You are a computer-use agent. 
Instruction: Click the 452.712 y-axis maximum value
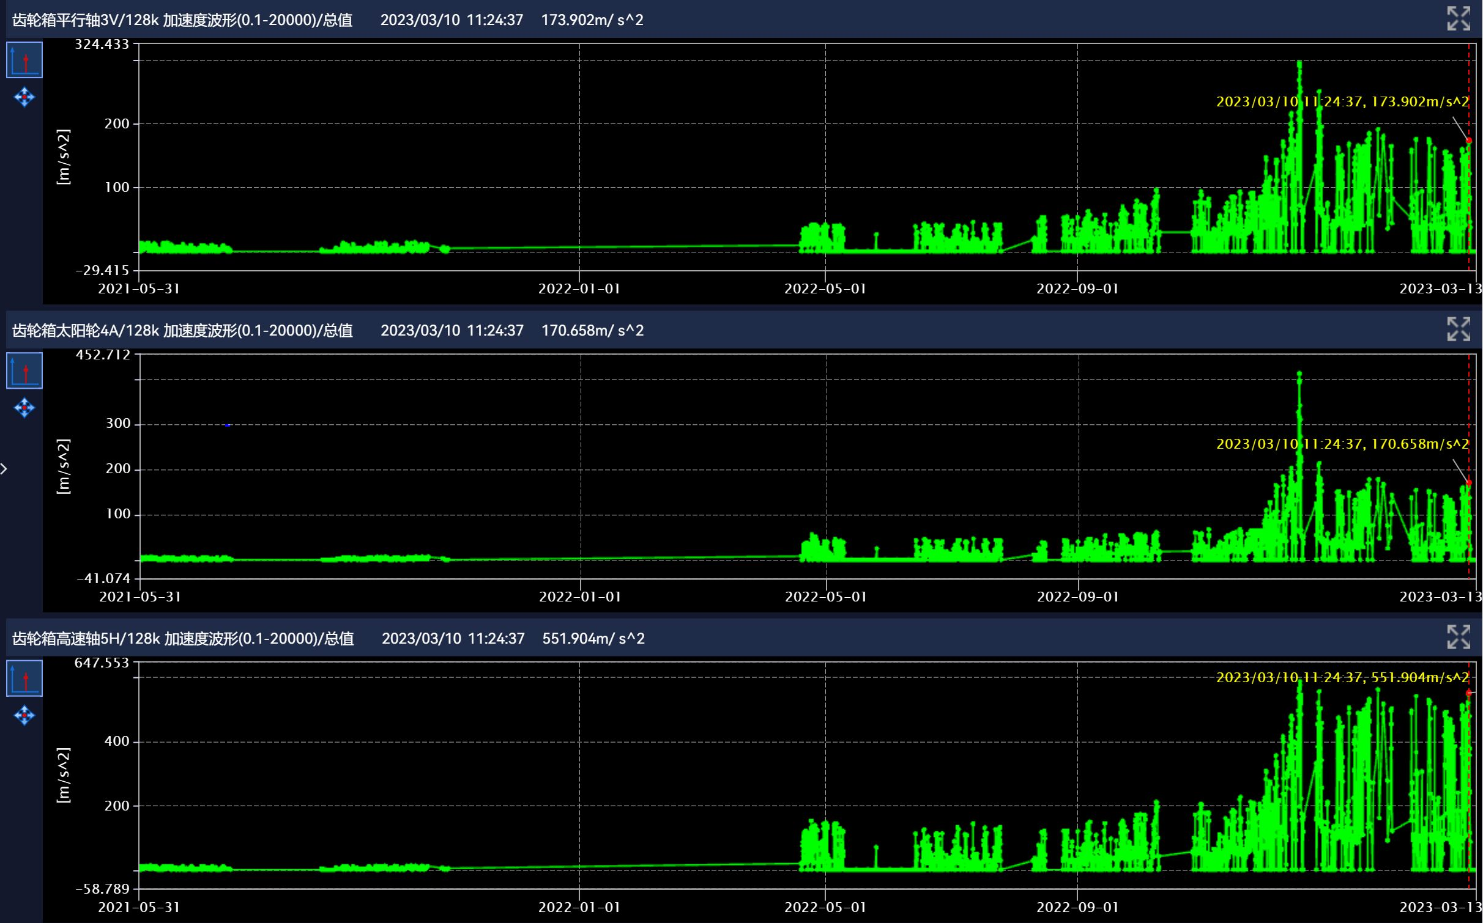pos(103,355)
